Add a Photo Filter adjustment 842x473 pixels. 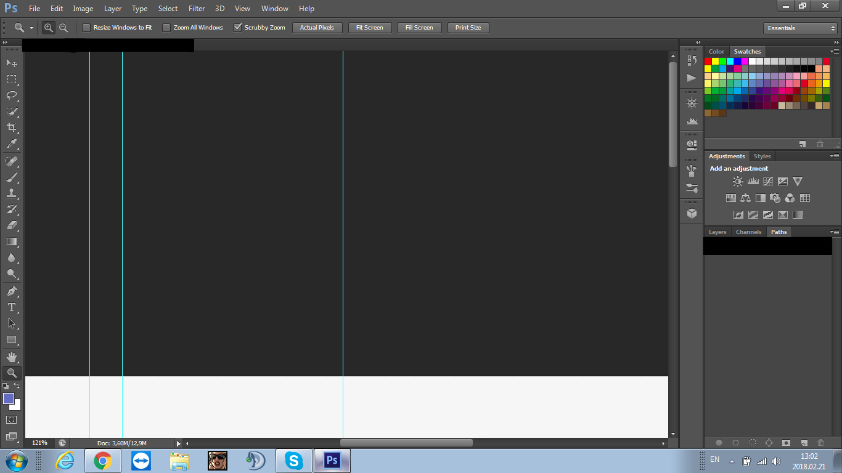tap(775, 198)
